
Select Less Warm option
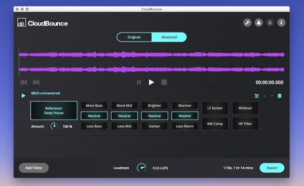pos(185,126)
